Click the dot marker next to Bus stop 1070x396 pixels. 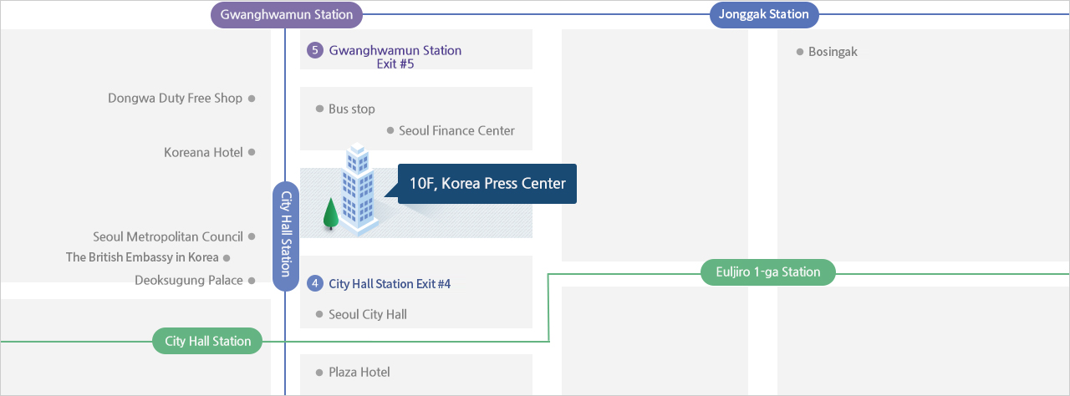319,109
